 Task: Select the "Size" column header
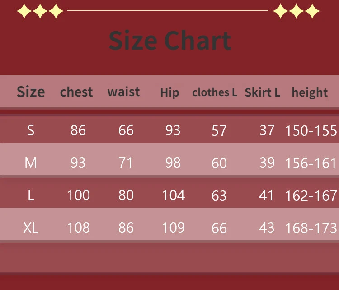[31, 92]
